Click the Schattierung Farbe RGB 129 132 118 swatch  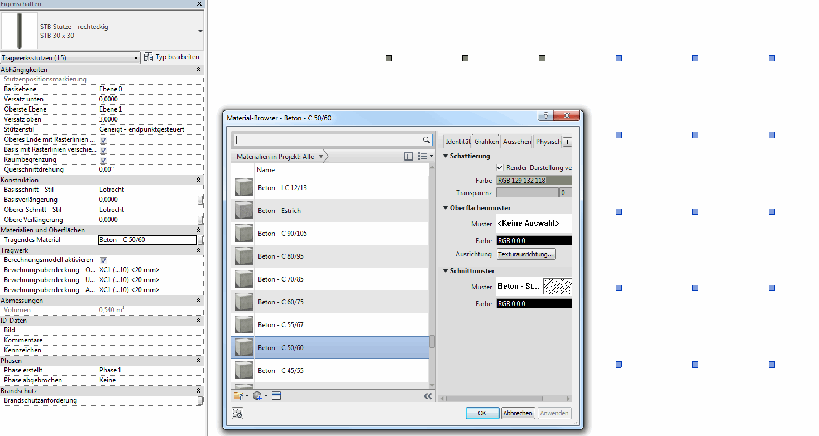[534, 181]
